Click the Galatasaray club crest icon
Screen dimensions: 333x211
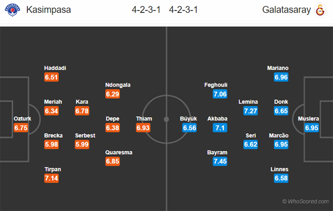(320, 10)
